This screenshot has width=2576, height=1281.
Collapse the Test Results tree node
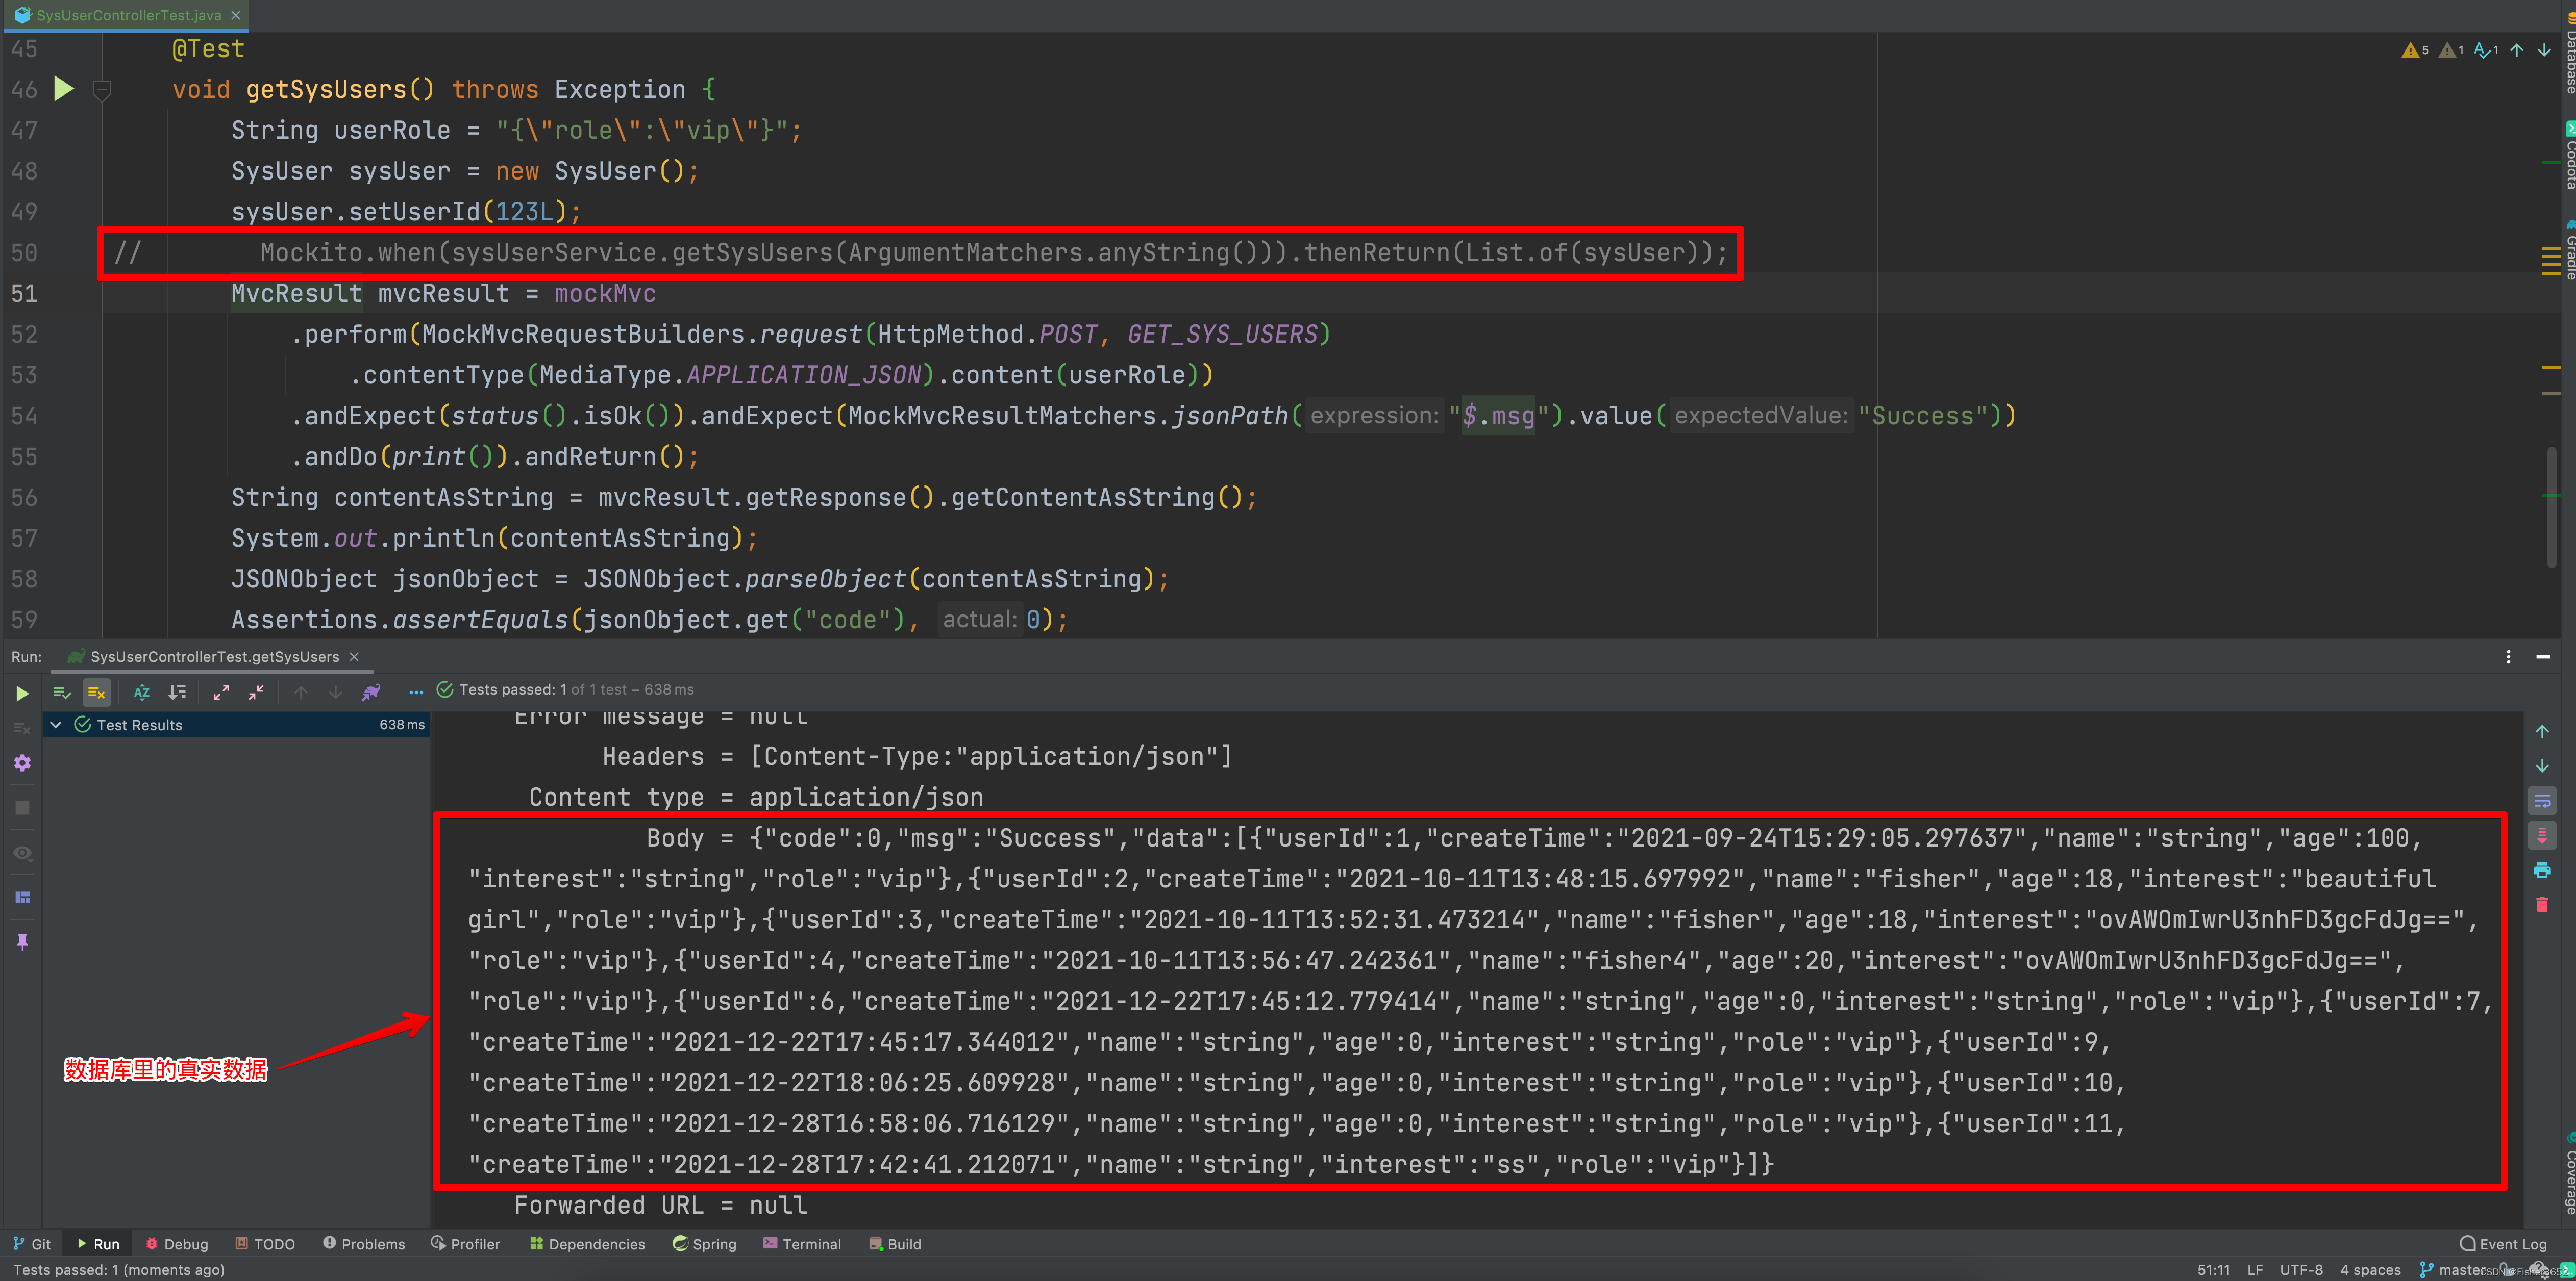pyautogui.click(x=56, y=725)
